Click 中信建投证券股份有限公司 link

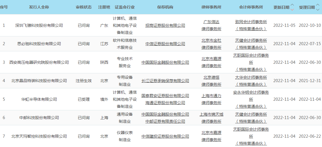coord(165,136)
